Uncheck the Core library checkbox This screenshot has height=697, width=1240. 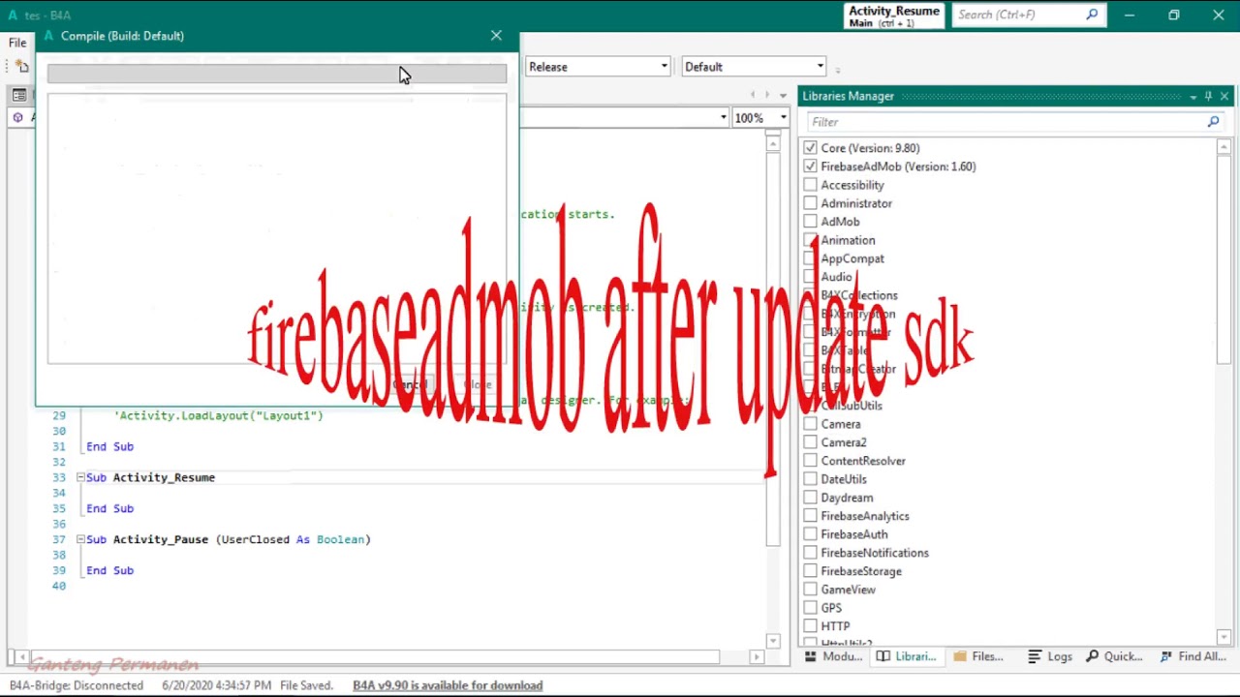pos(810,148)
